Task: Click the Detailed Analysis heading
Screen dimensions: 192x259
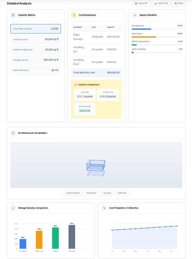Action: click(x=19, y=3)
